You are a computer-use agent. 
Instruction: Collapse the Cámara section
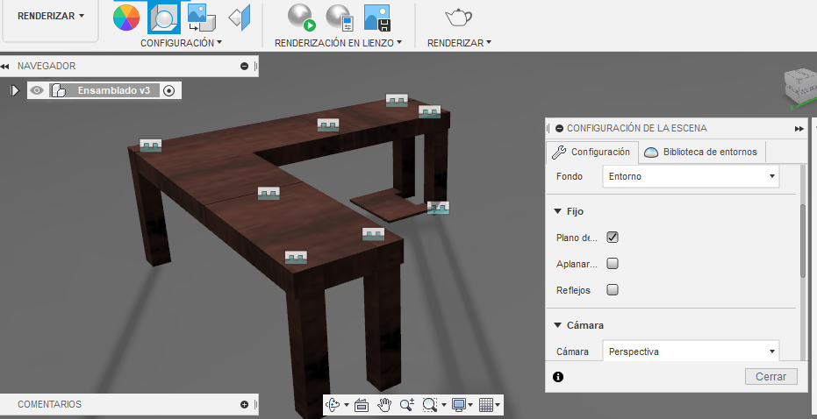557,325
